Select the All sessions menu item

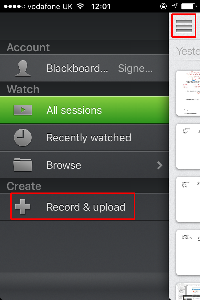coord(84,110)
